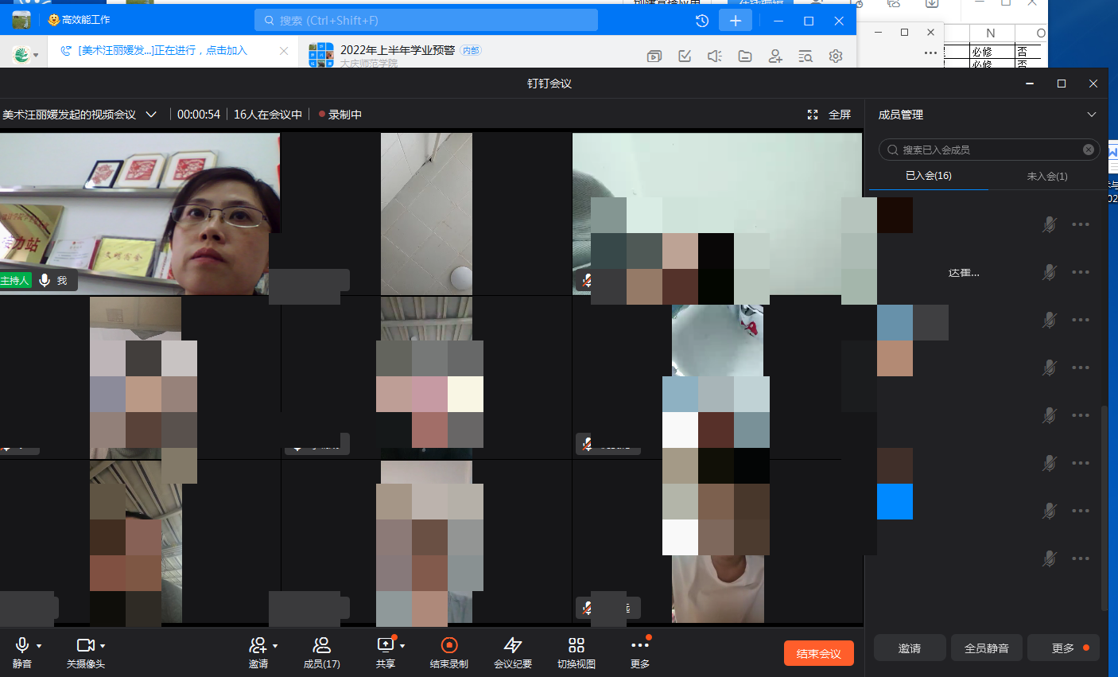Viewport: 1118px width, 677px height.
Task: Open the arrow menu next to 共享
Action: 403,646
